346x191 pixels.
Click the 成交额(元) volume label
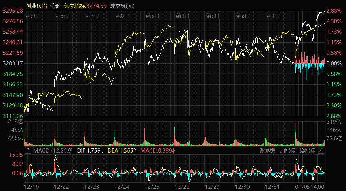[x=122, y=6]
